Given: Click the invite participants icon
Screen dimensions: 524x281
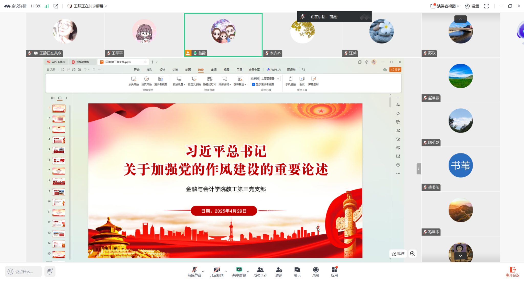Looking at the screenshot, I should click(279, 270).
